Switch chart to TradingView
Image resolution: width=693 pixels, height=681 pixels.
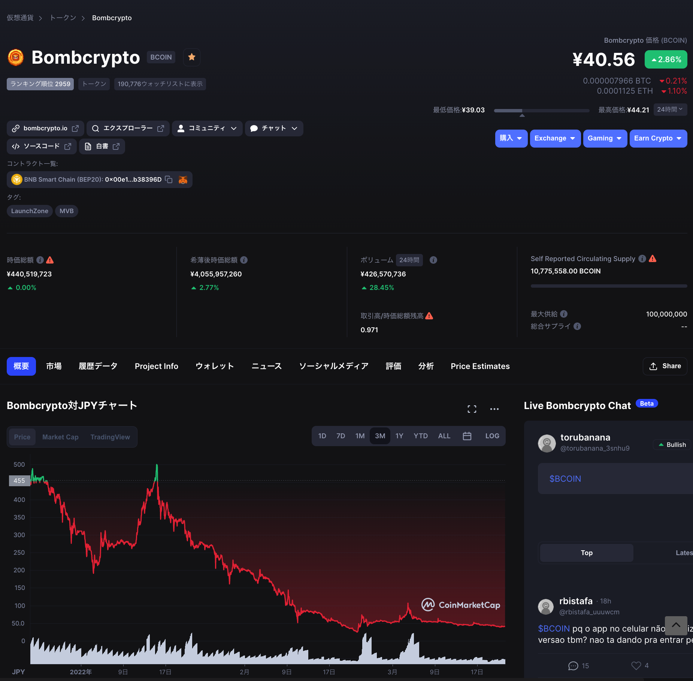tap(110, 437)
